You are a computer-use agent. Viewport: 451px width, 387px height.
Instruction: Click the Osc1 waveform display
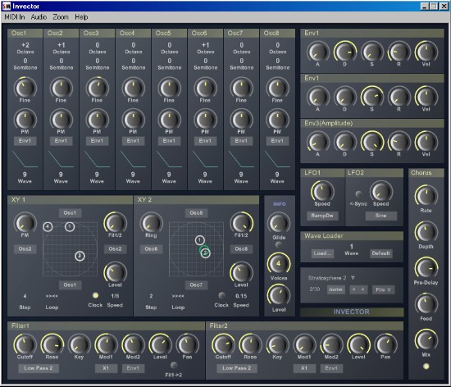click(x=25, y=159)
